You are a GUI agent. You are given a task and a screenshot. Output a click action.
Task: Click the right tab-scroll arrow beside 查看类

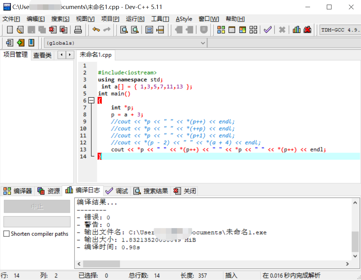(x=70, y=55)
